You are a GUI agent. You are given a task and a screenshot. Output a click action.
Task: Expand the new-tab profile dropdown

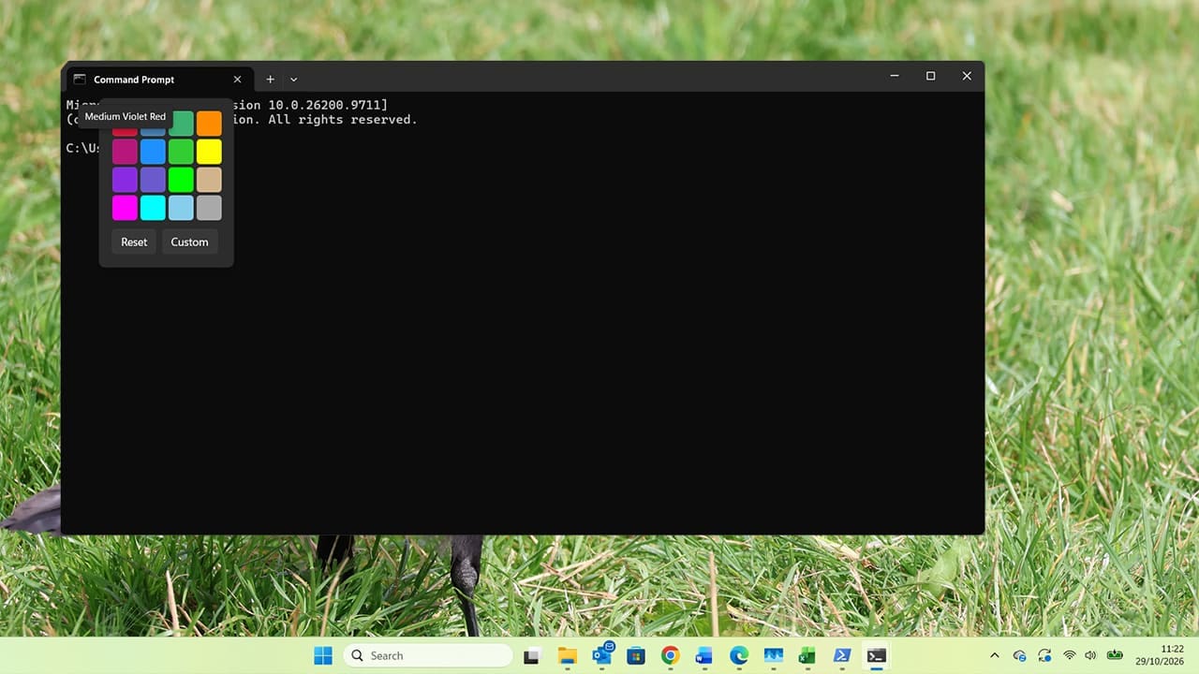[293, 80]
